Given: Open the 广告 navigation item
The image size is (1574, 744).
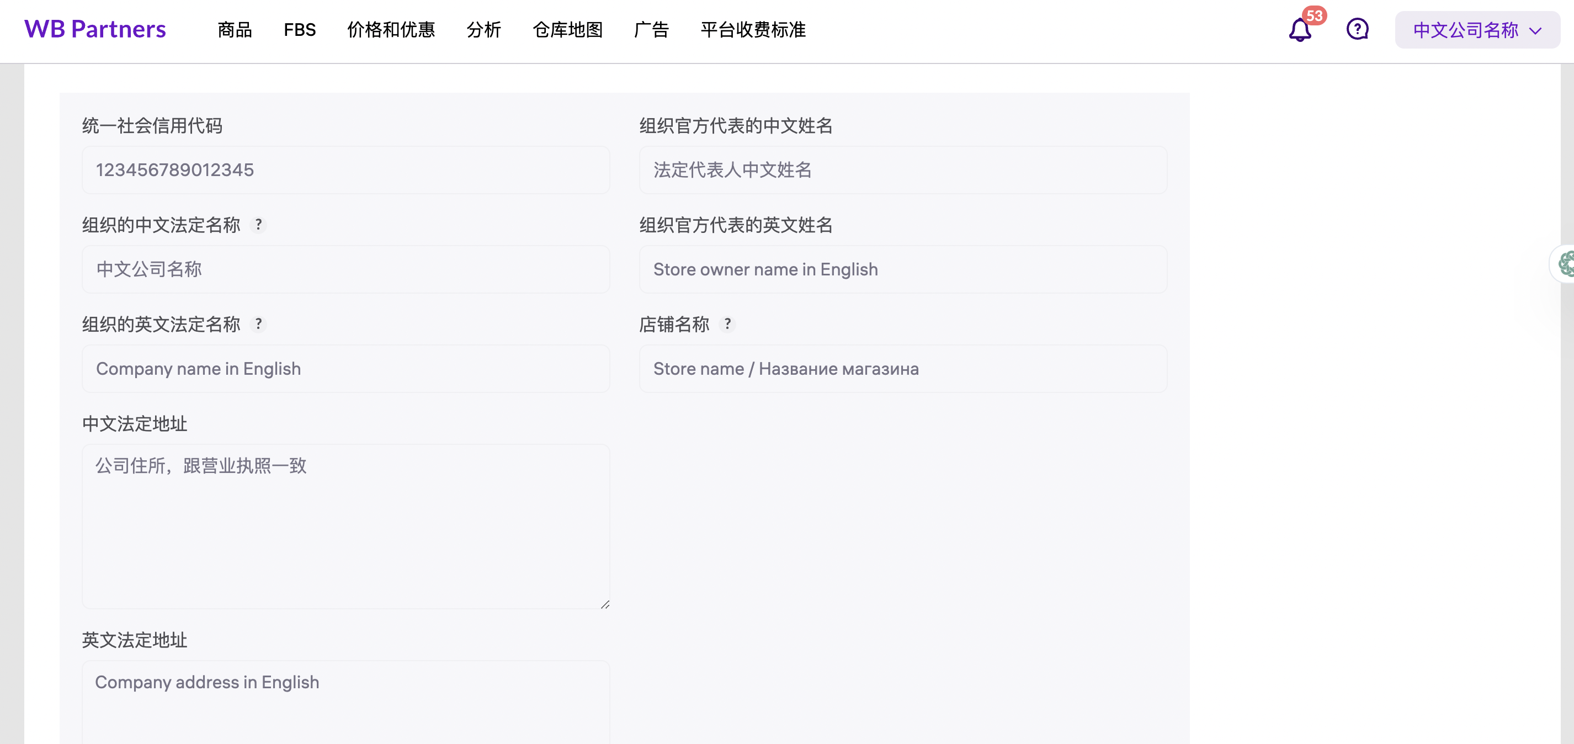Looking at the screenshot, I should click(651, 30).
